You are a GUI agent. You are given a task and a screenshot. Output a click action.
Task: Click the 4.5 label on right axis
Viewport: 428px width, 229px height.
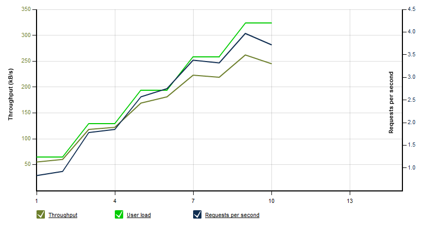[412, 9]
